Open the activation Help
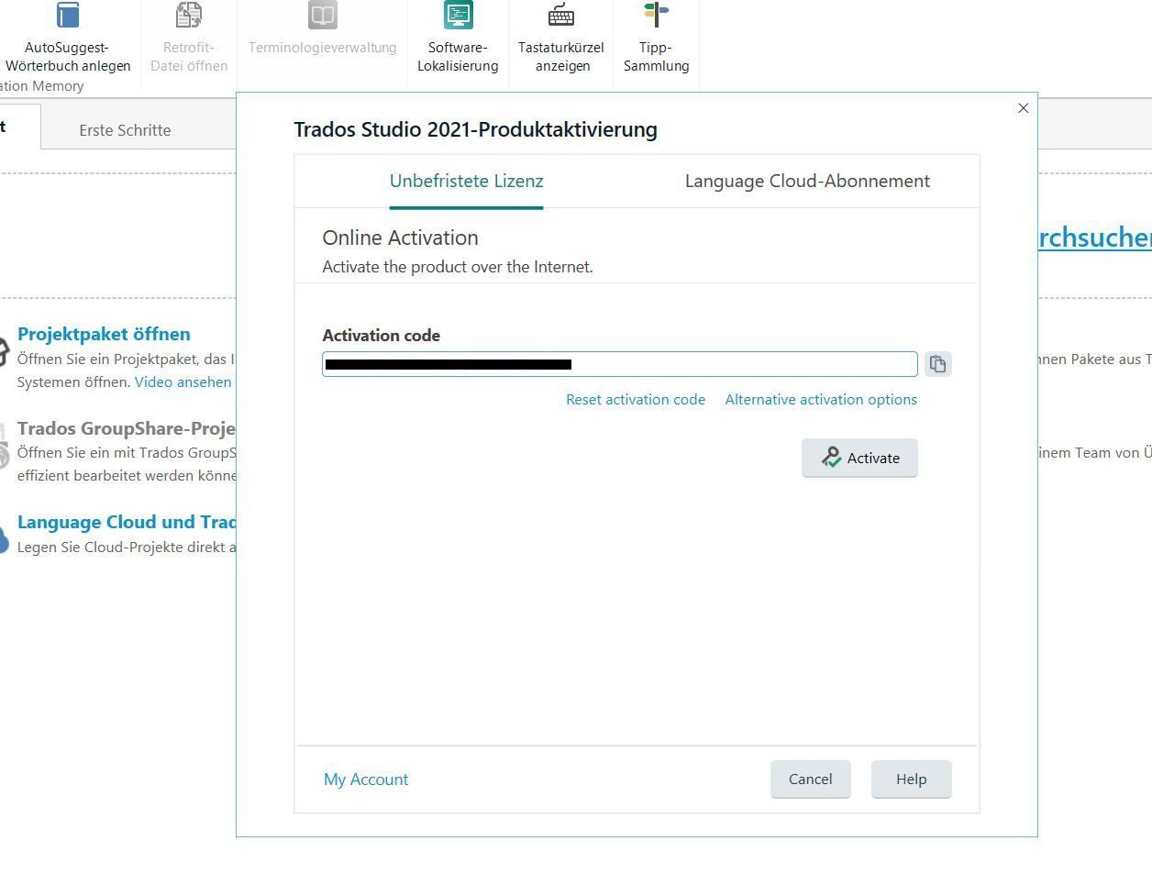1152x885 pixels. (x=911, y=779)
